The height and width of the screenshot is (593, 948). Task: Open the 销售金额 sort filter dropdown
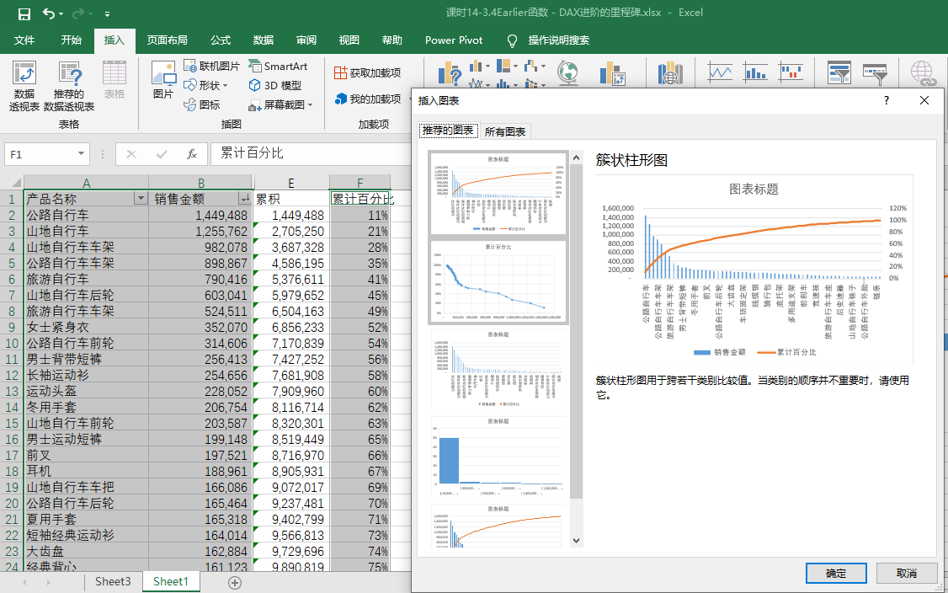pos(245,199)
